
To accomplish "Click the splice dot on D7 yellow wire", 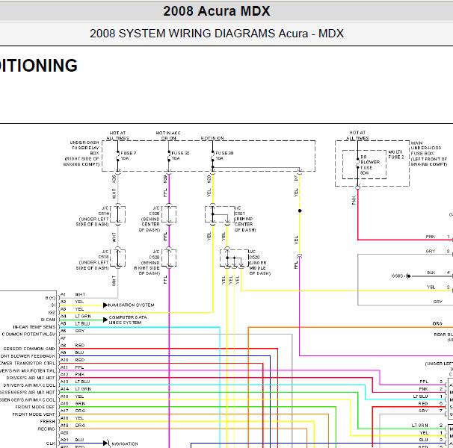I will pyautogui.click(x=300, y=211).
